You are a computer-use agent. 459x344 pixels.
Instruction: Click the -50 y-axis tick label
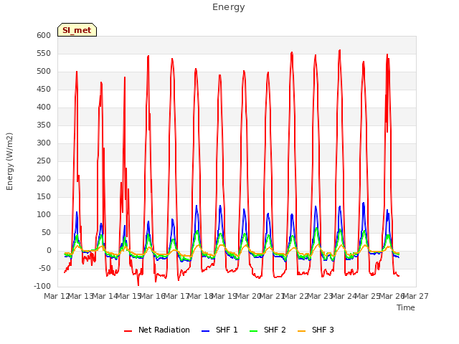tap(45, 269)
